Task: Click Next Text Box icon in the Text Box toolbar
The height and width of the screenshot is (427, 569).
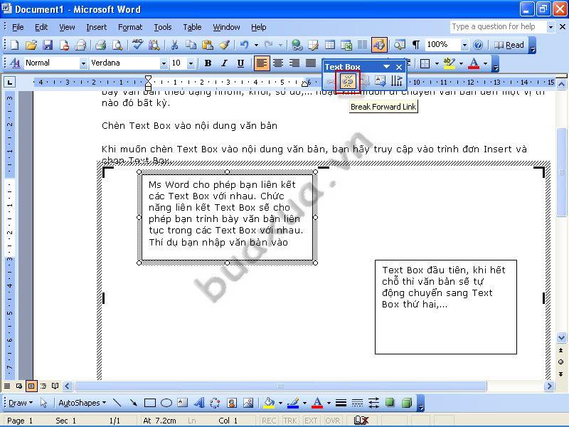Action: (380, 81)
